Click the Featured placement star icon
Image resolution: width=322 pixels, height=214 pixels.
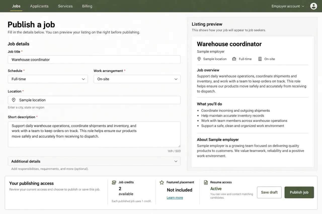(x=162, y=182)
